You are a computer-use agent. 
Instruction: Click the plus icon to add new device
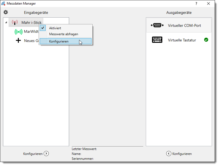(18, 41)
